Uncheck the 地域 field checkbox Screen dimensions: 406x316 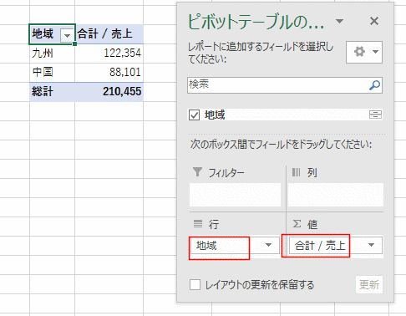(x=194, y=115)
